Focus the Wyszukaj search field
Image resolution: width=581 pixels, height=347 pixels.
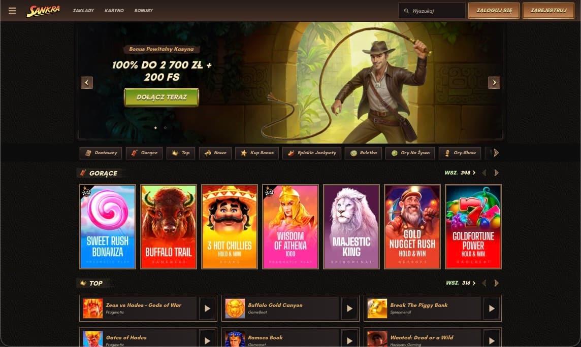(432, 11)
